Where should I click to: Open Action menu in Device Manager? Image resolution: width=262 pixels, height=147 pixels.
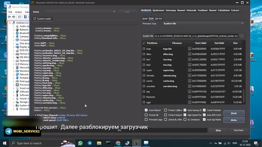(18, 12)
